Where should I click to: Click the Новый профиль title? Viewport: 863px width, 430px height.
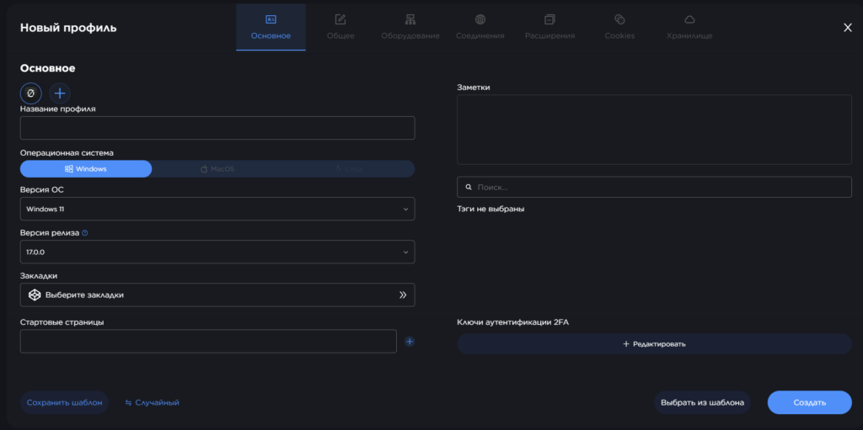point(68,28)
